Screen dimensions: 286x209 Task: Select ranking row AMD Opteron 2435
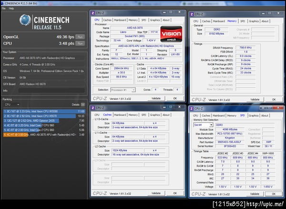coord(44,120)
